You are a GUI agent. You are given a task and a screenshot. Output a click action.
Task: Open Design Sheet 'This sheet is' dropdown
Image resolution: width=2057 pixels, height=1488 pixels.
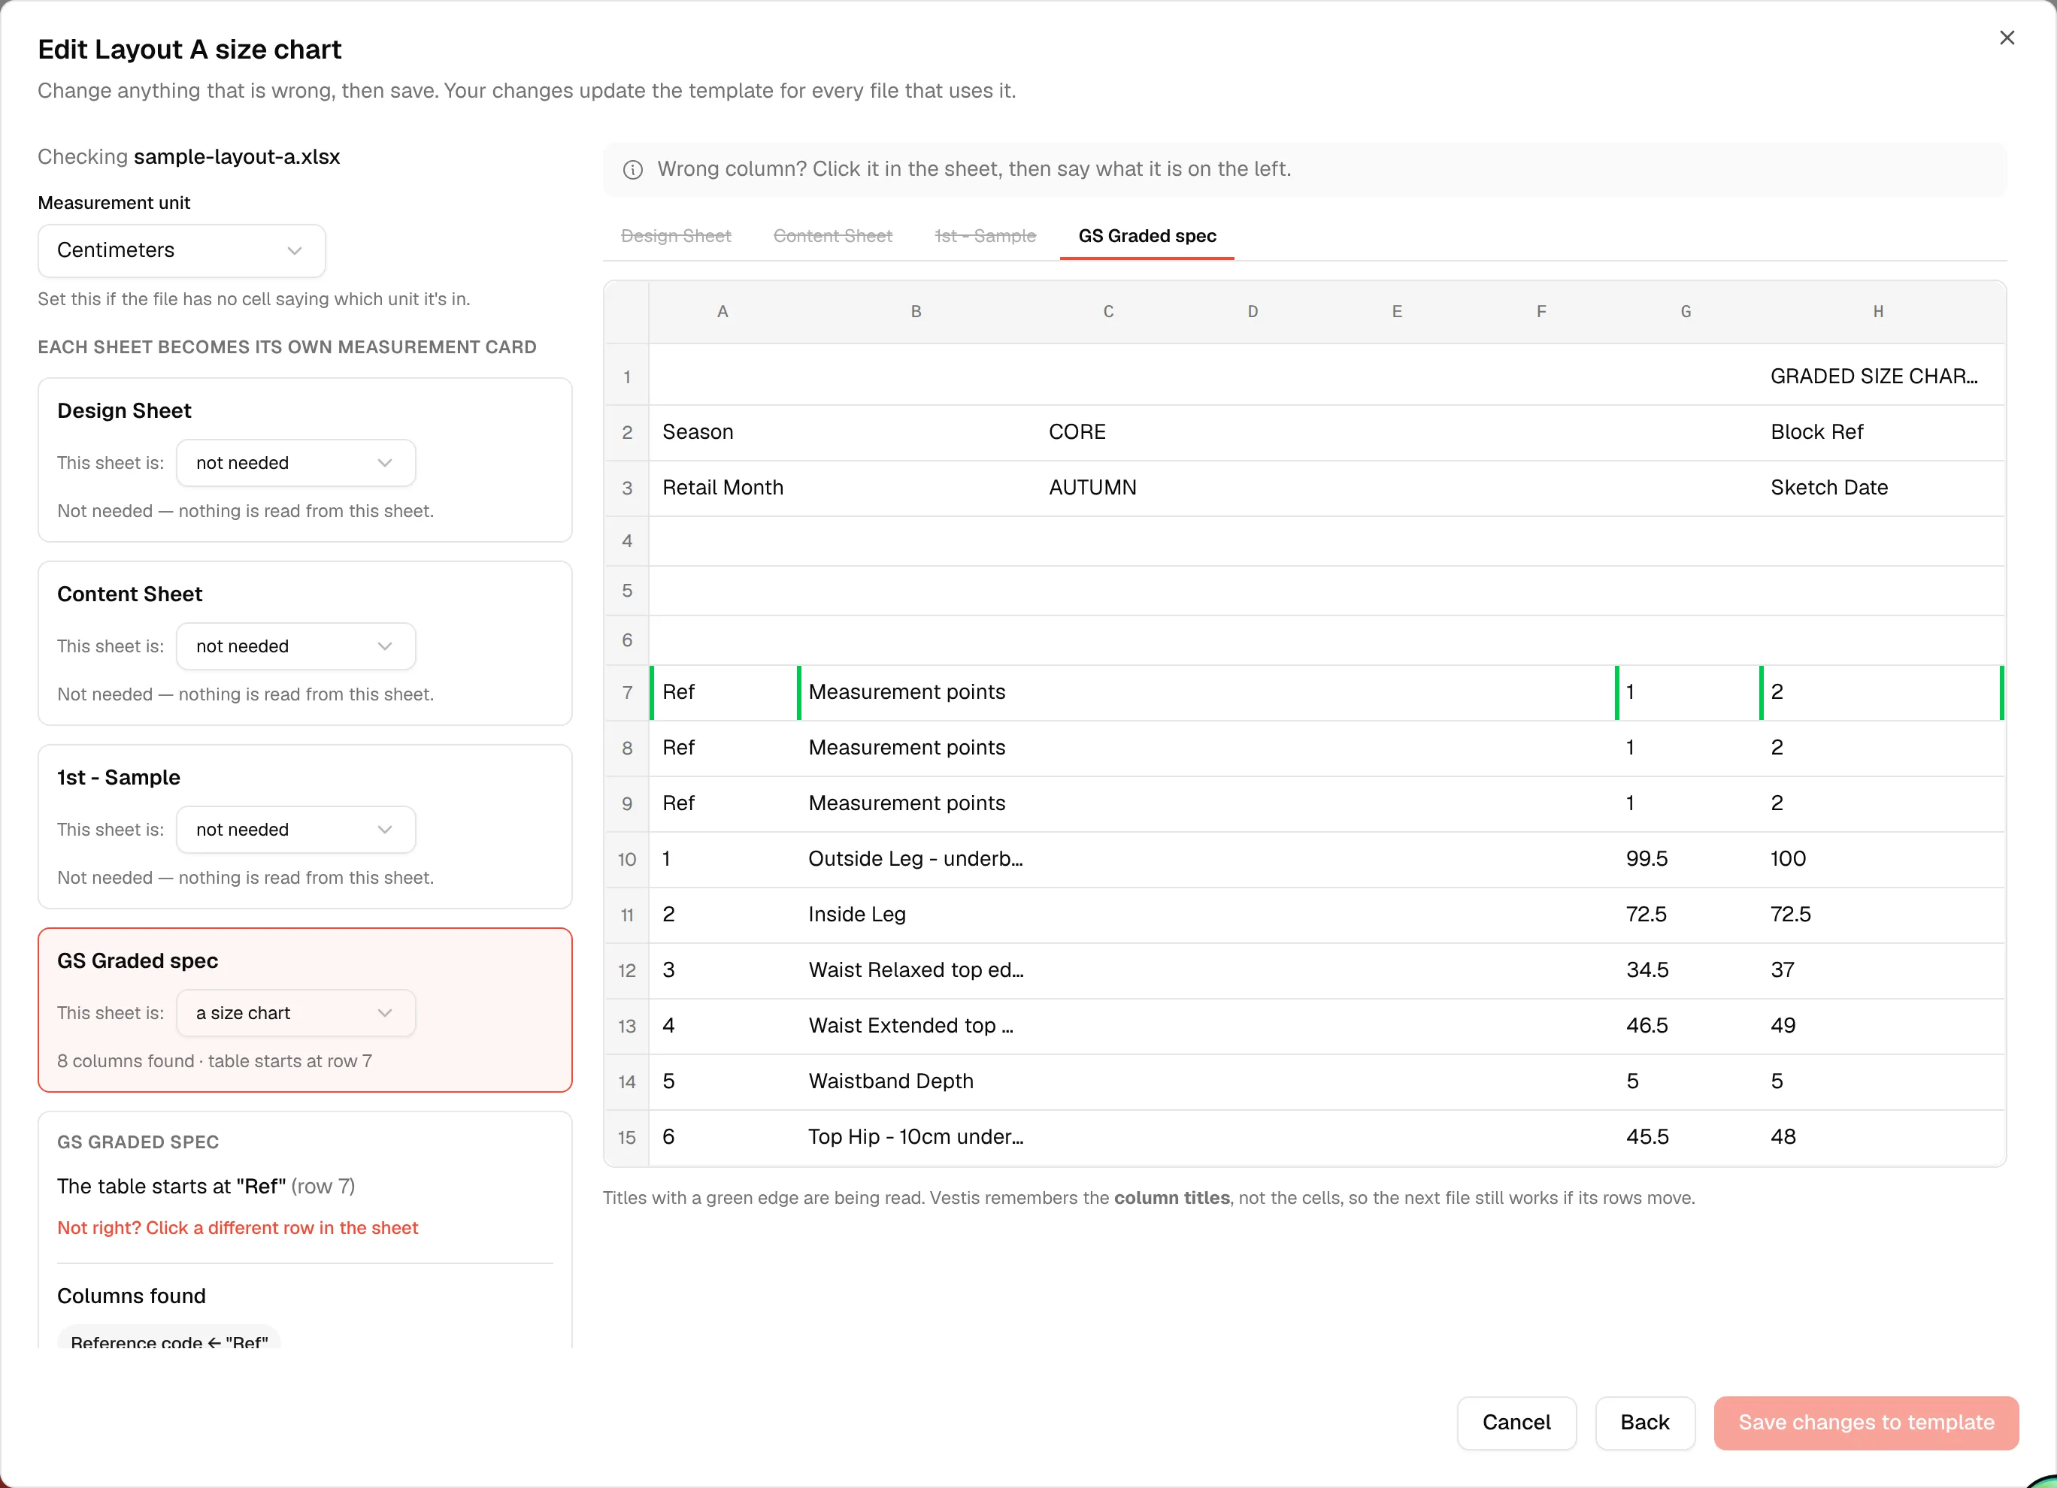pos(295,464)
